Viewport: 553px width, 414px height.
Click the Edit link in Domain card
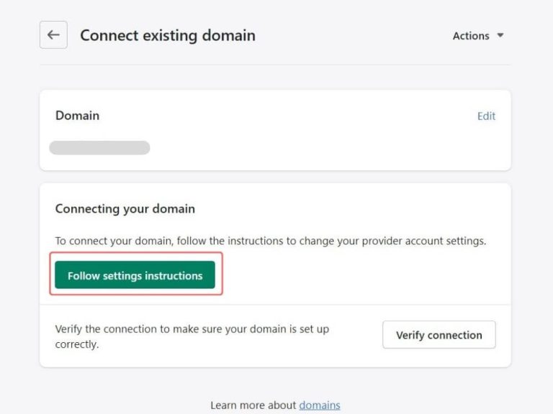click(x=486, y=116)
